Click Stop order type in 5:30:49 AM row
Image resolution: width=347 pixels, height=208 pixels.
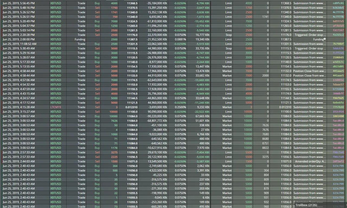point(229,48)
